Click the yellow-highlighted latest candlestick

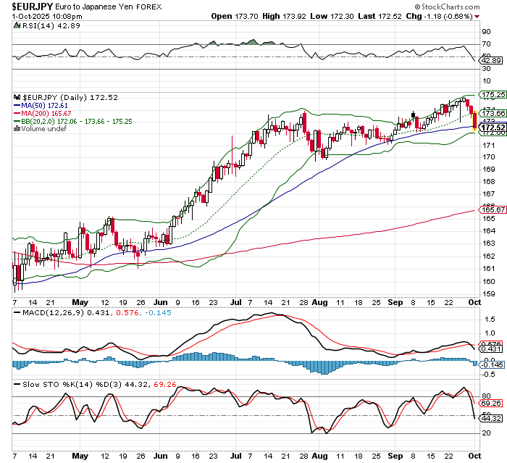coord(474,120)
